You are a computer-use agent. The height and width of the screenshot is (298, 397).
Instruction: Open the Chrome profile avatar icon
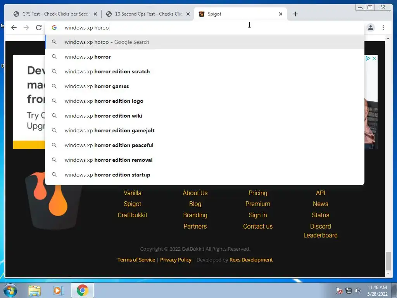(x=371, y=28)
